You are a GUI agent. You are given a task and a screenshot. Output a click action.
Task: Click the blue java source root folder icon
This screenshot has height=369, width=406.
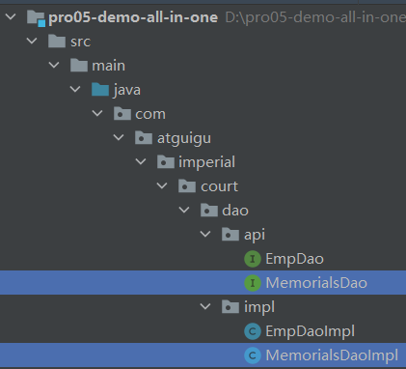point(100,89)
